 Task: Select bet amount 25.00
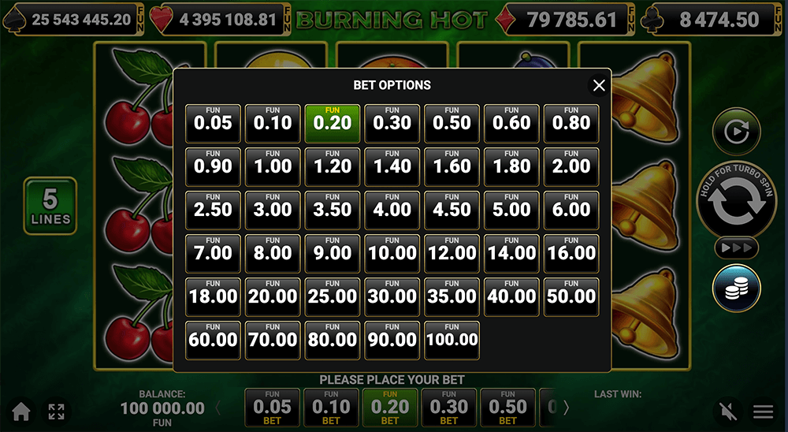(x=333, y=296)
